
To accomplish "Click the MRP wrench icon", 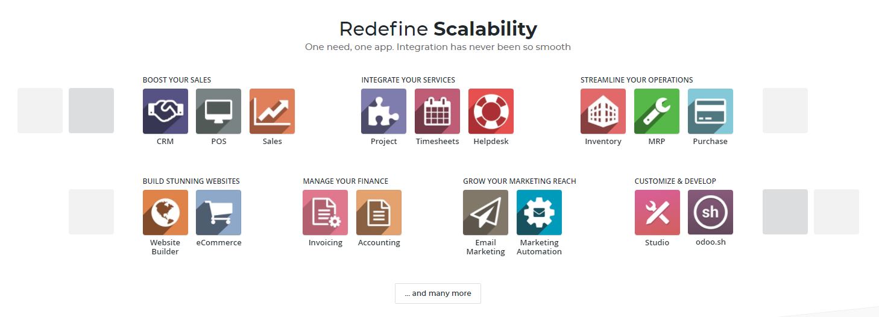I will (x=657, y=111).
